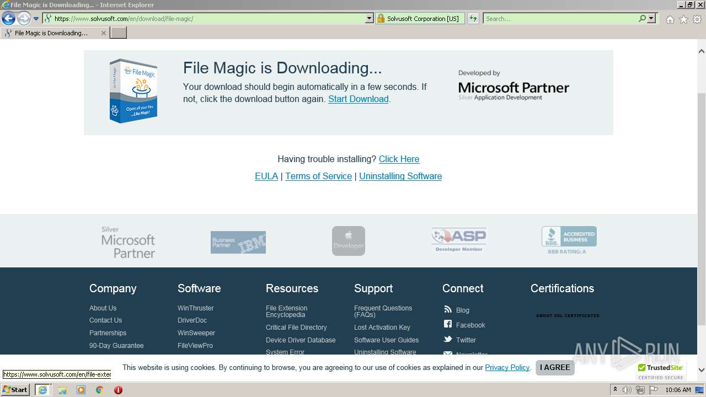Image resolution: width=706 pixels, height=397 pixels.
Task: Open the Critical File Directory link
Action: (296, 328)
